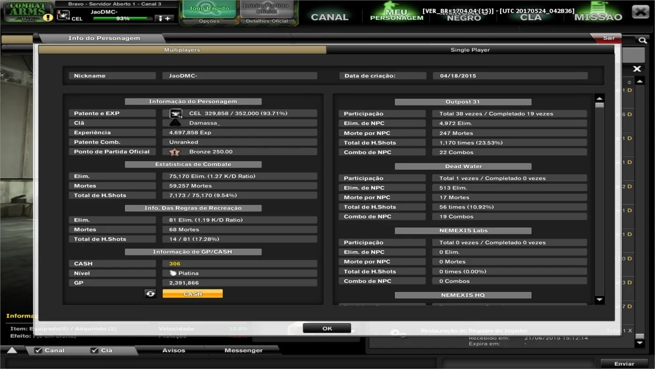Open the Combat Arms Menu logo
Image resolution: width=655 pixels, height=369 pixels.
(29, 12)
